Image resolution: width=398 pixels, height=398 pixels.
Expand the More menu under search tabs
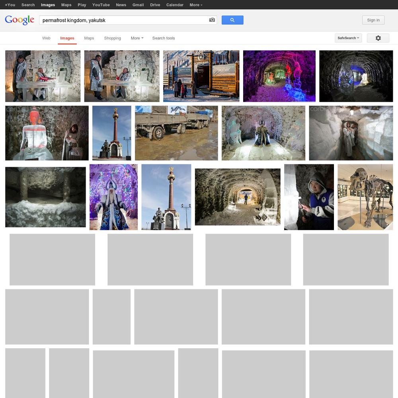137,38
